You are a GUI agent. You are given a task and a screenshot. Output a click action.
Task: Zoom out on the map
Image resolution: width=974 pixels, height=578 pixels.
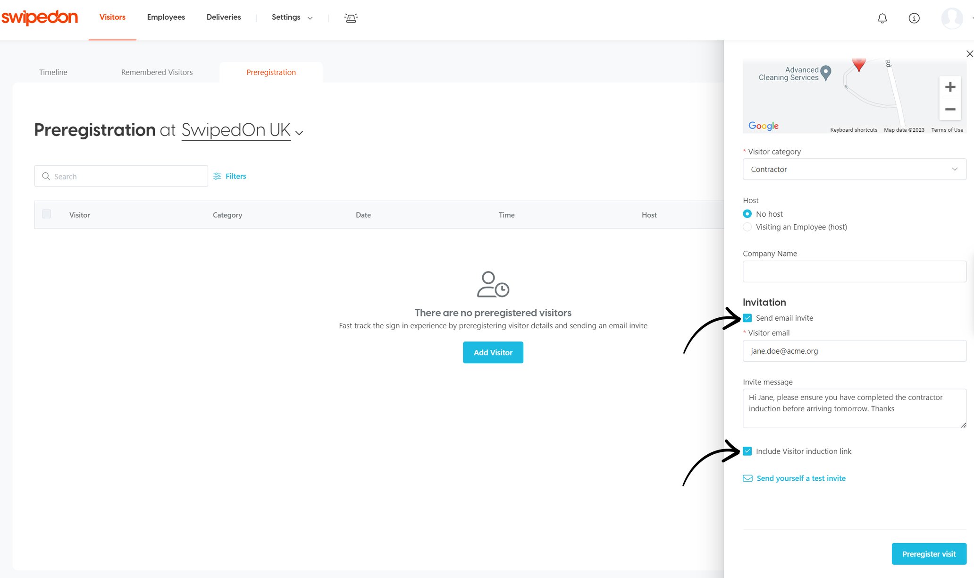[x=950, y=110]
